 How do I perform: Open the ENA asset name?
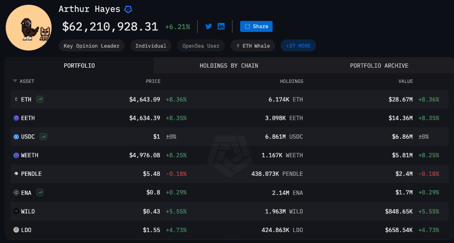point(26,192)
